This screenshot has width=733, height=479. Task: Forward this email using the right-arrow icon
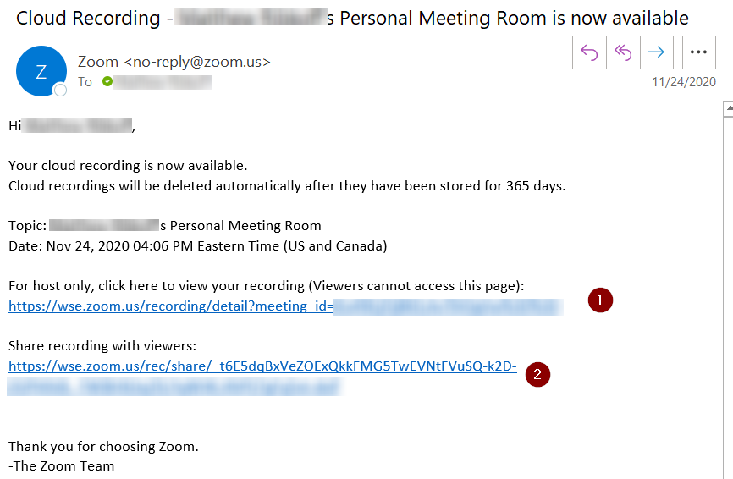pyautogui.click(x=657, y=52)
